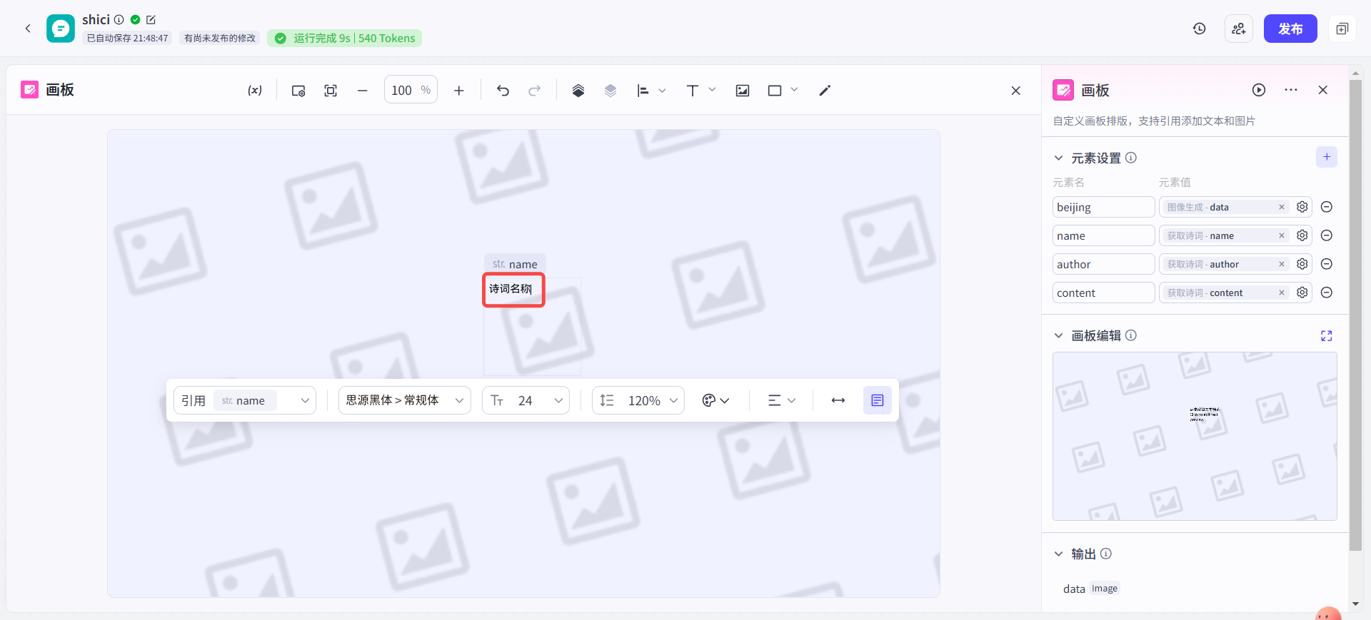Open version history clock icon
This screenshot has height=620, width=1371.
tap(1200, 29)
